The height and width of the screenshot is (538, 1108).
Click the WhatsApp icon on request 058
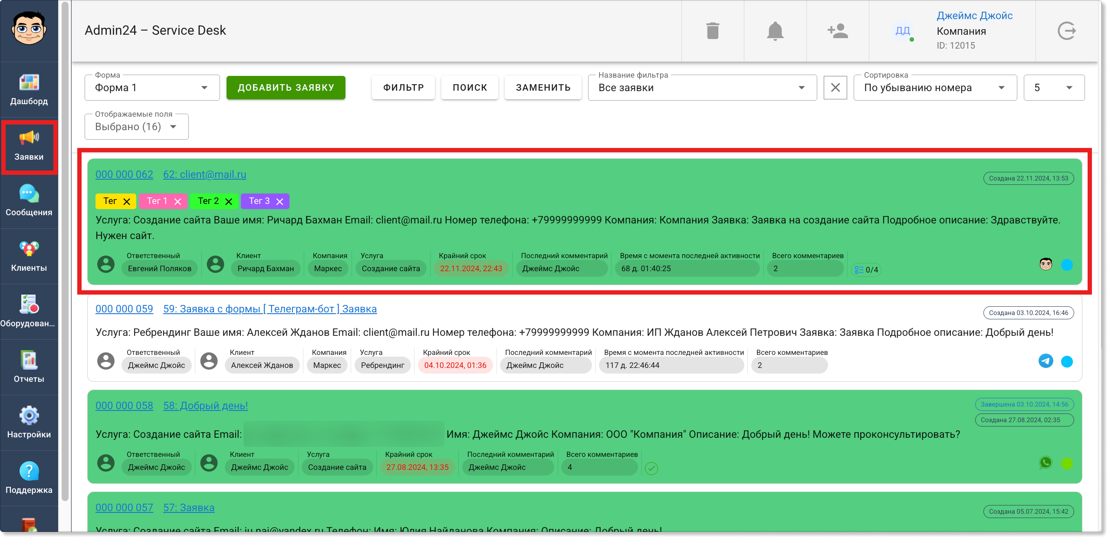click(1046, 463)
